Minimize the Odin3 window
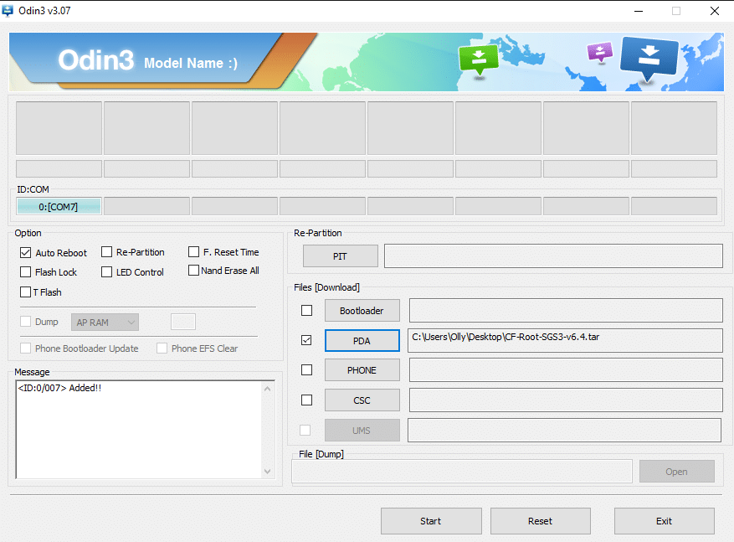 coord(639,11)
